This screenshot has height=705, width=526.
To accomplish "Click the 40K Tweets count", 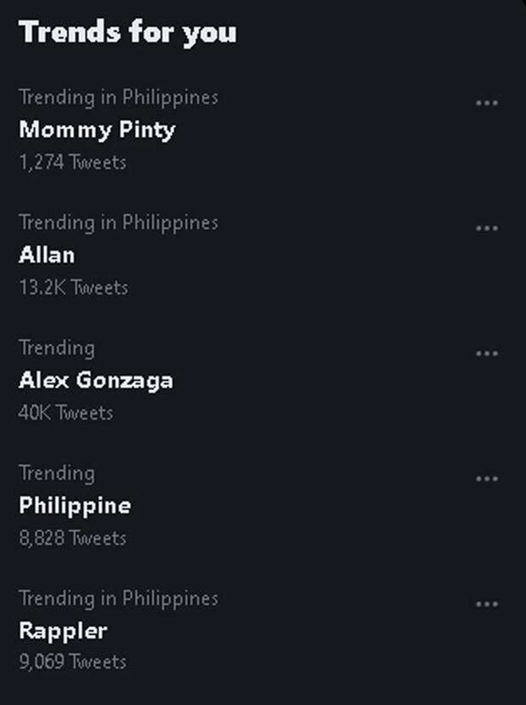I will coord(66,413).
